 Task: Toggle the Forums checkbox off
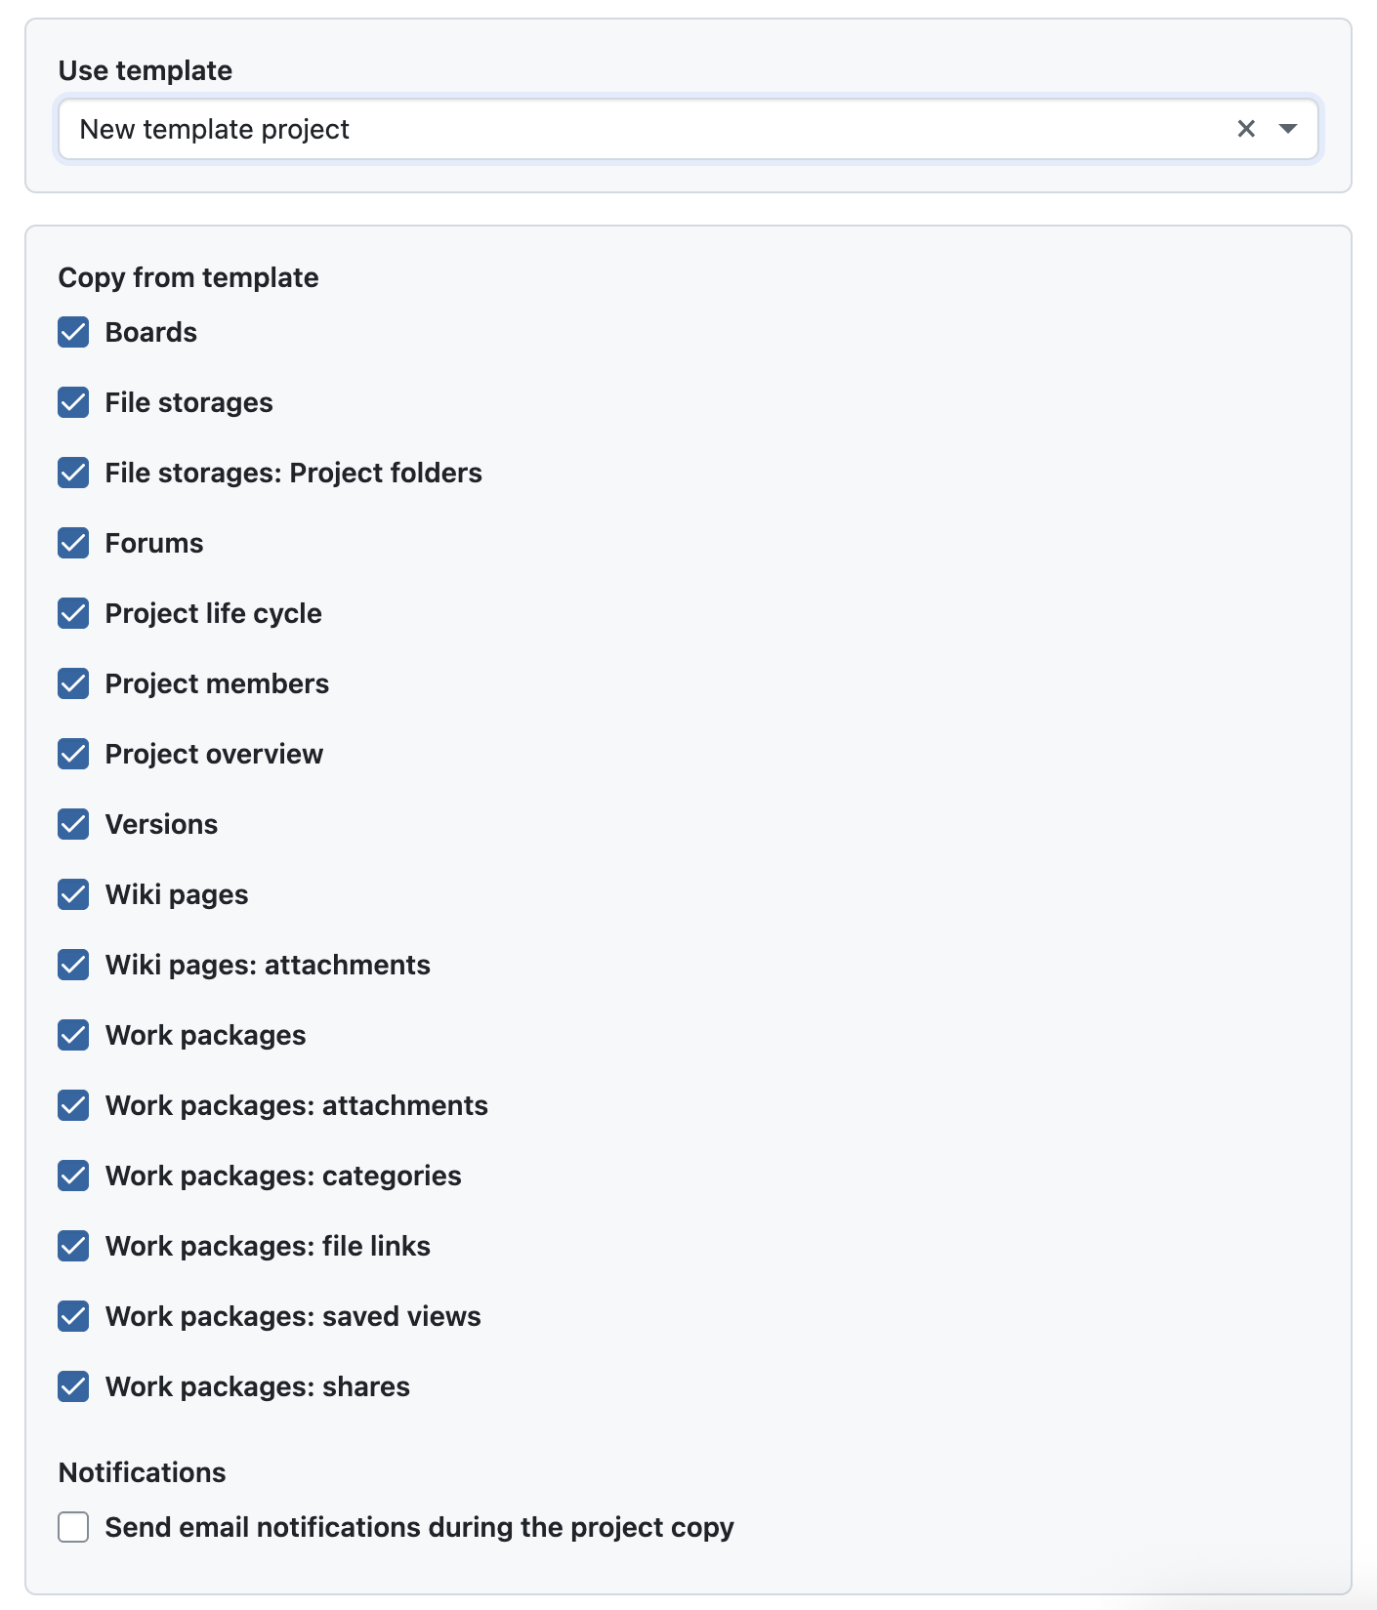[x=73, y=543]
